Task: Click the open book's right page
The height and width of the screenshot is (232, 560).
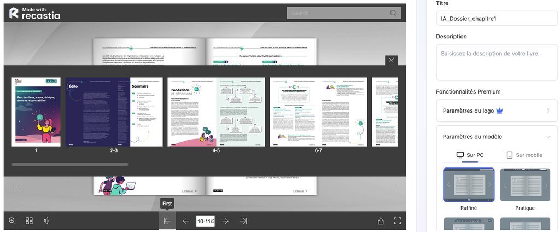Action: pyautogui.click(x=261, y=52)
